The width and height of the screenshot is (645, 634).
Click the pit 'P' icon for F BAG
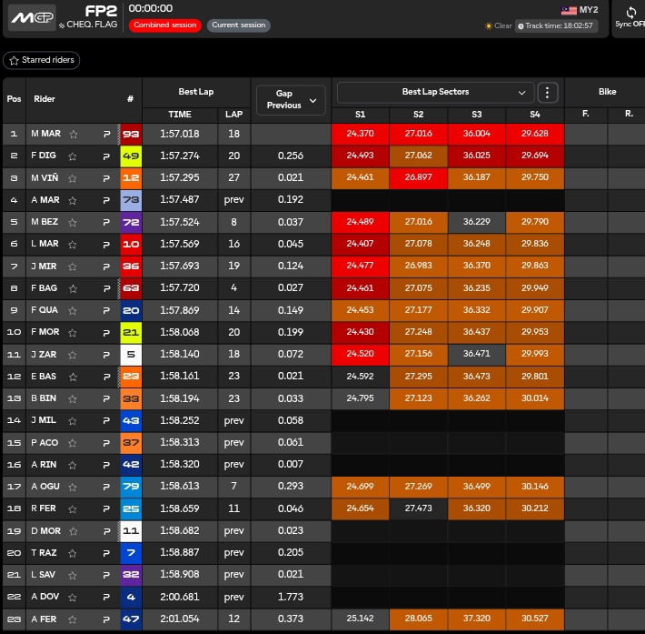pyautogui.click(x=106, y=288)
